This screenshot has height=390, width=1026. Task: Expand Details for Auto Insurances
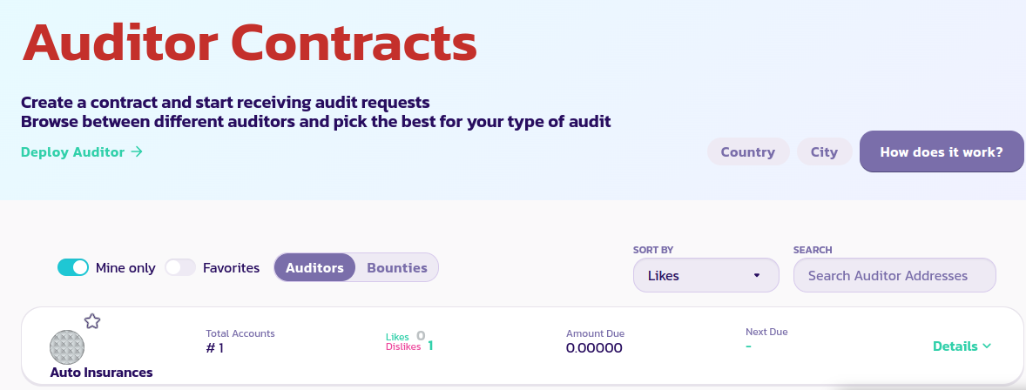(x=962, y=346)
